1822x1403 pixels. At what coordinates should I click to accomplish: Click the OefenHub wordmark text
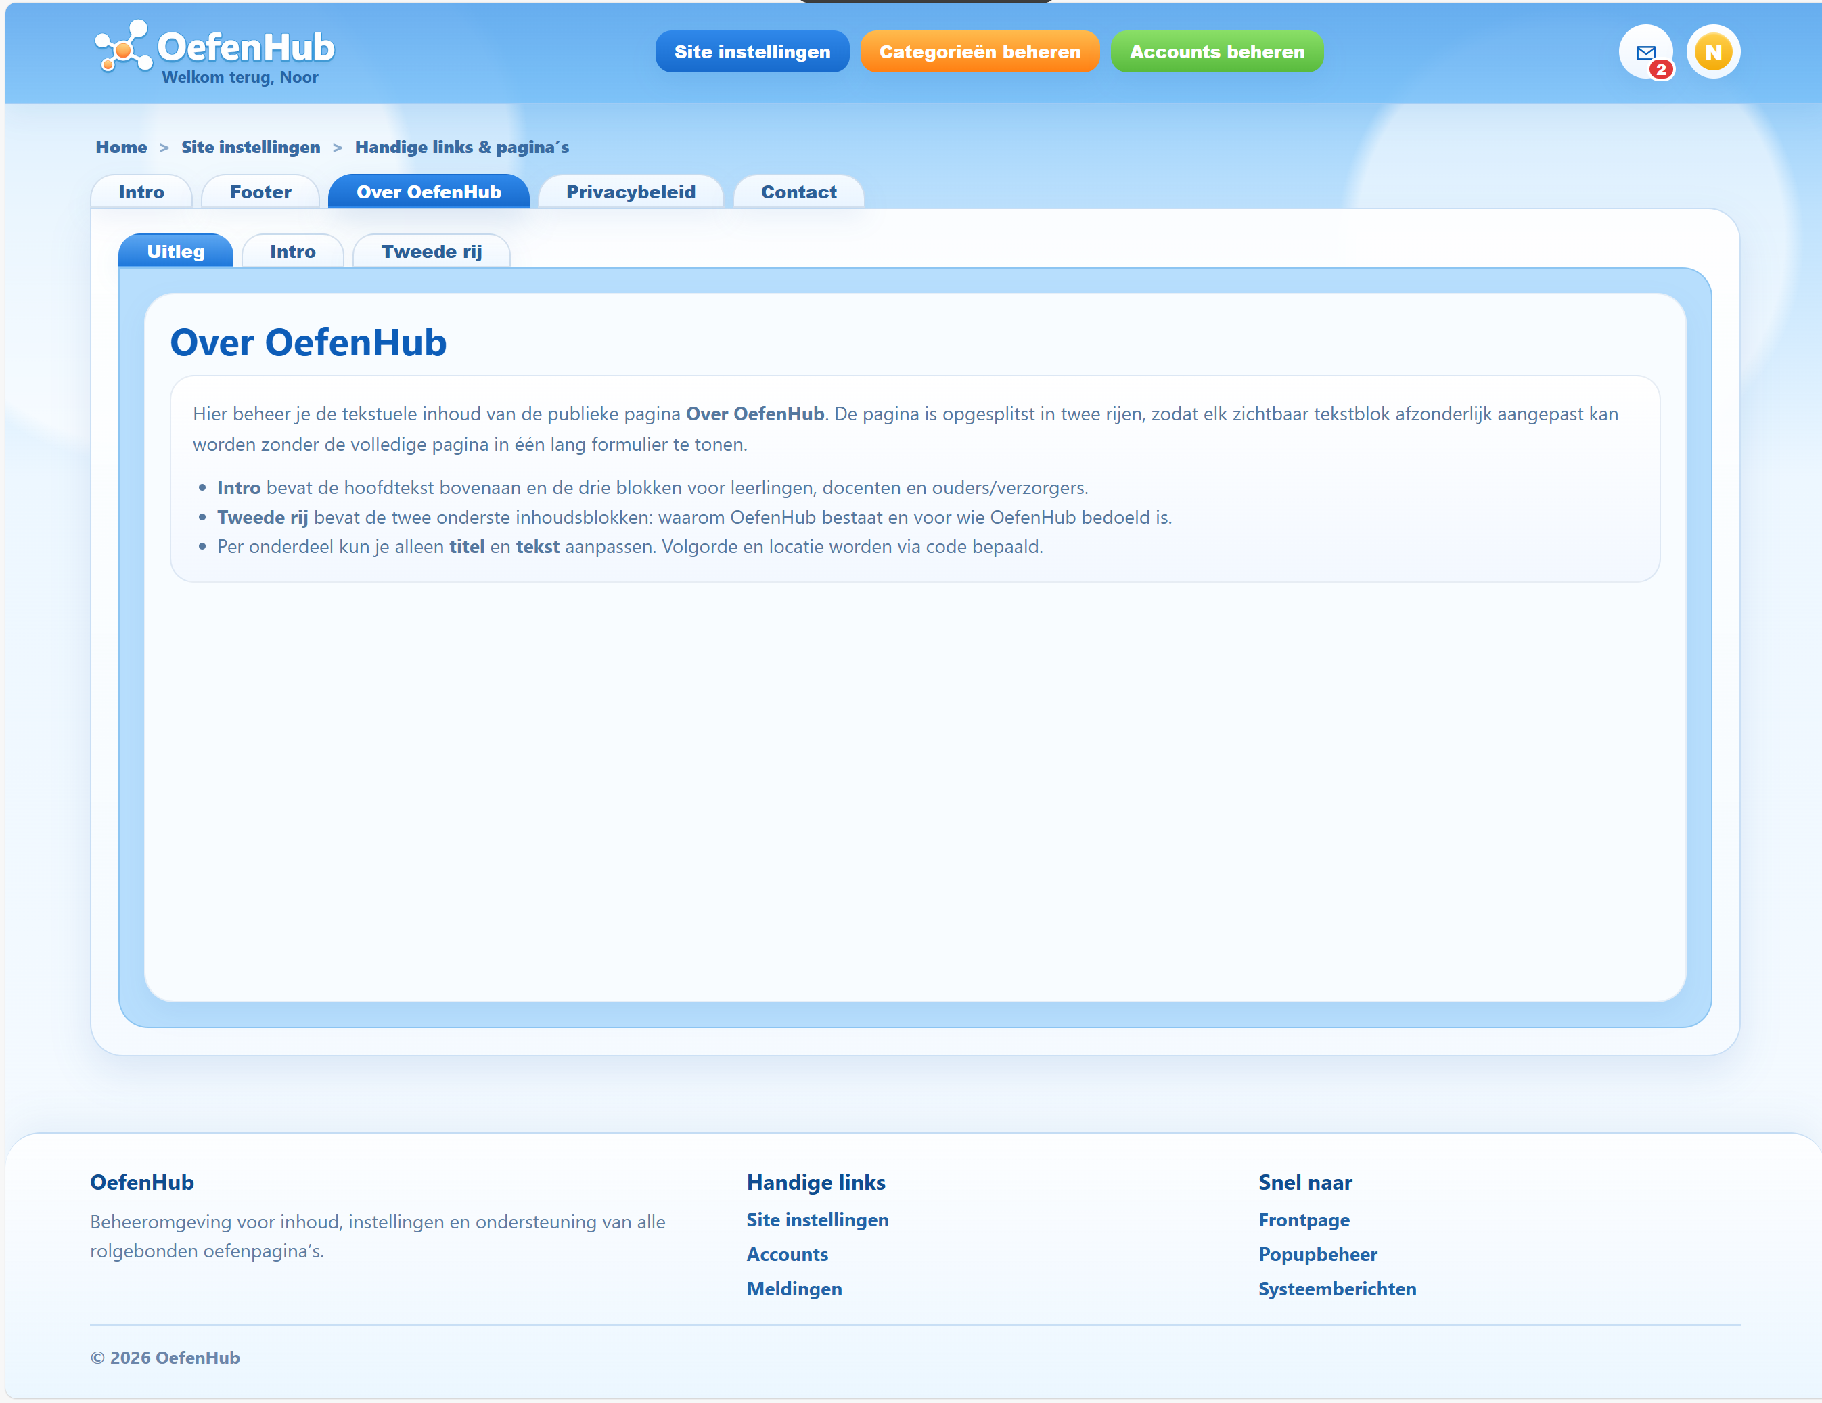(246, 47)
